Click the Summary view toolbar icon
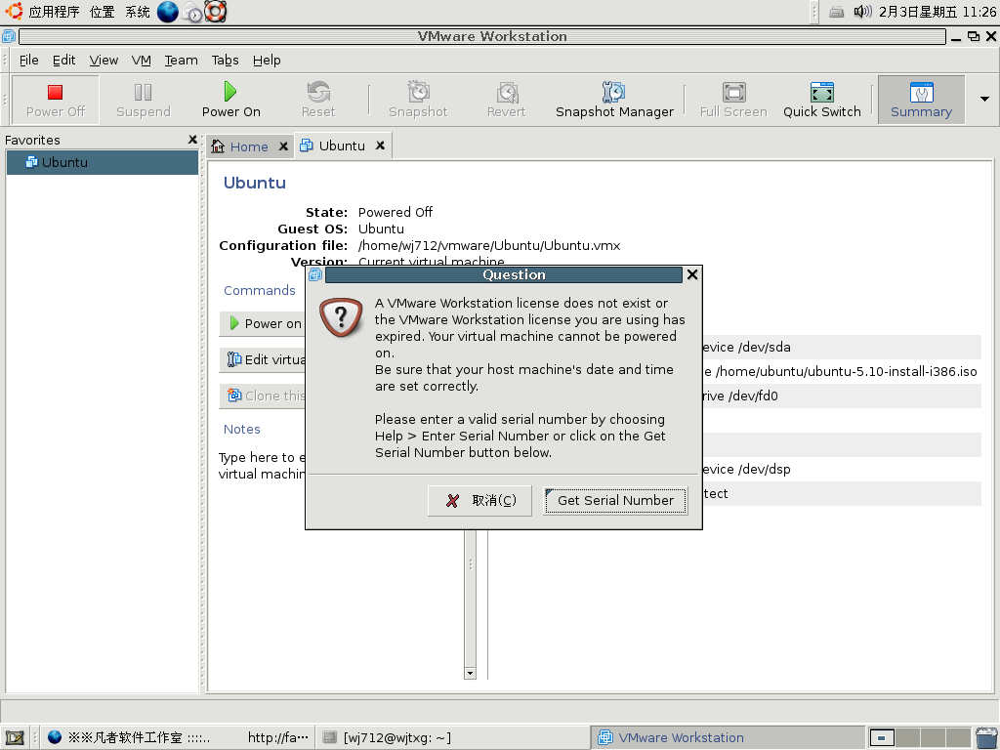 [x=921, y=100]
